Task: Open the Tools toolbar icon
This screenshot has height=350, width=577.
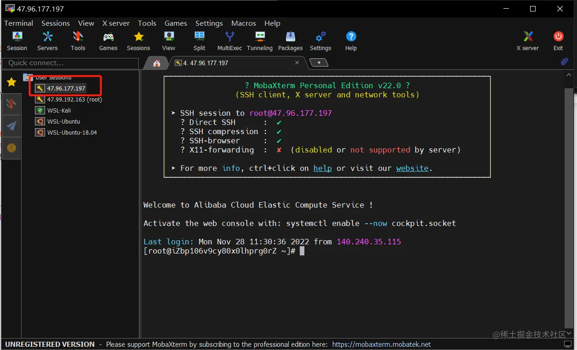Action: click(78, 41)
